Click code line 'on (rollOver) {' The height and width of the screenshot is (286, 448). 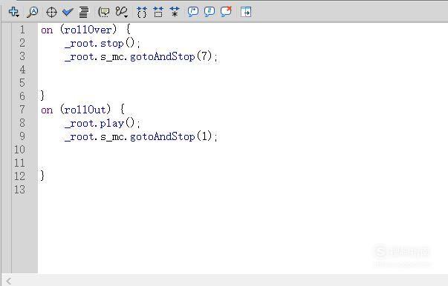coord(85,30)
